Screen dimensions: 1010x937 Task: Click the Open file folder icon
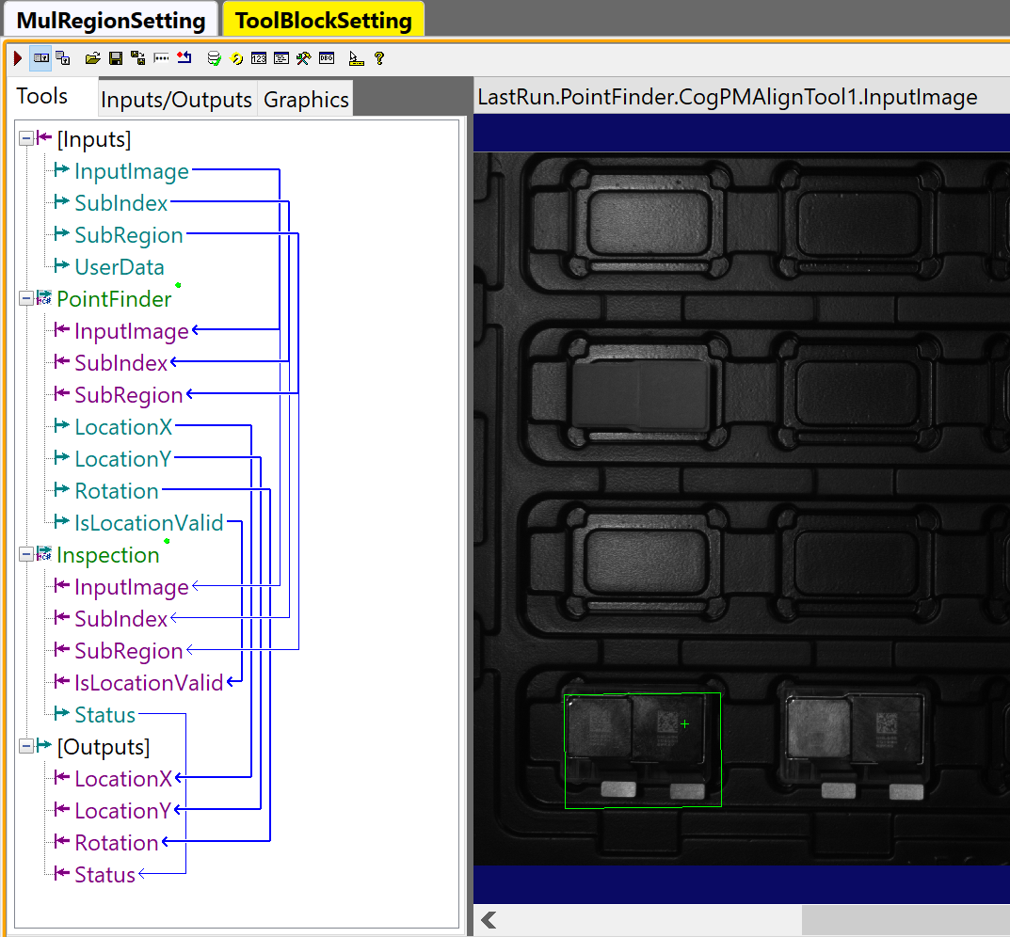point(92,58)
